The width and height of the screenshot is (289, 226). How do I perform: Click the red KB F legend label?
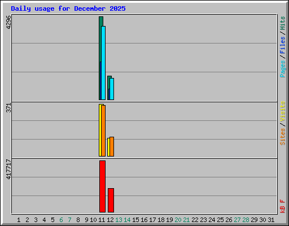[x=282, y=206]
